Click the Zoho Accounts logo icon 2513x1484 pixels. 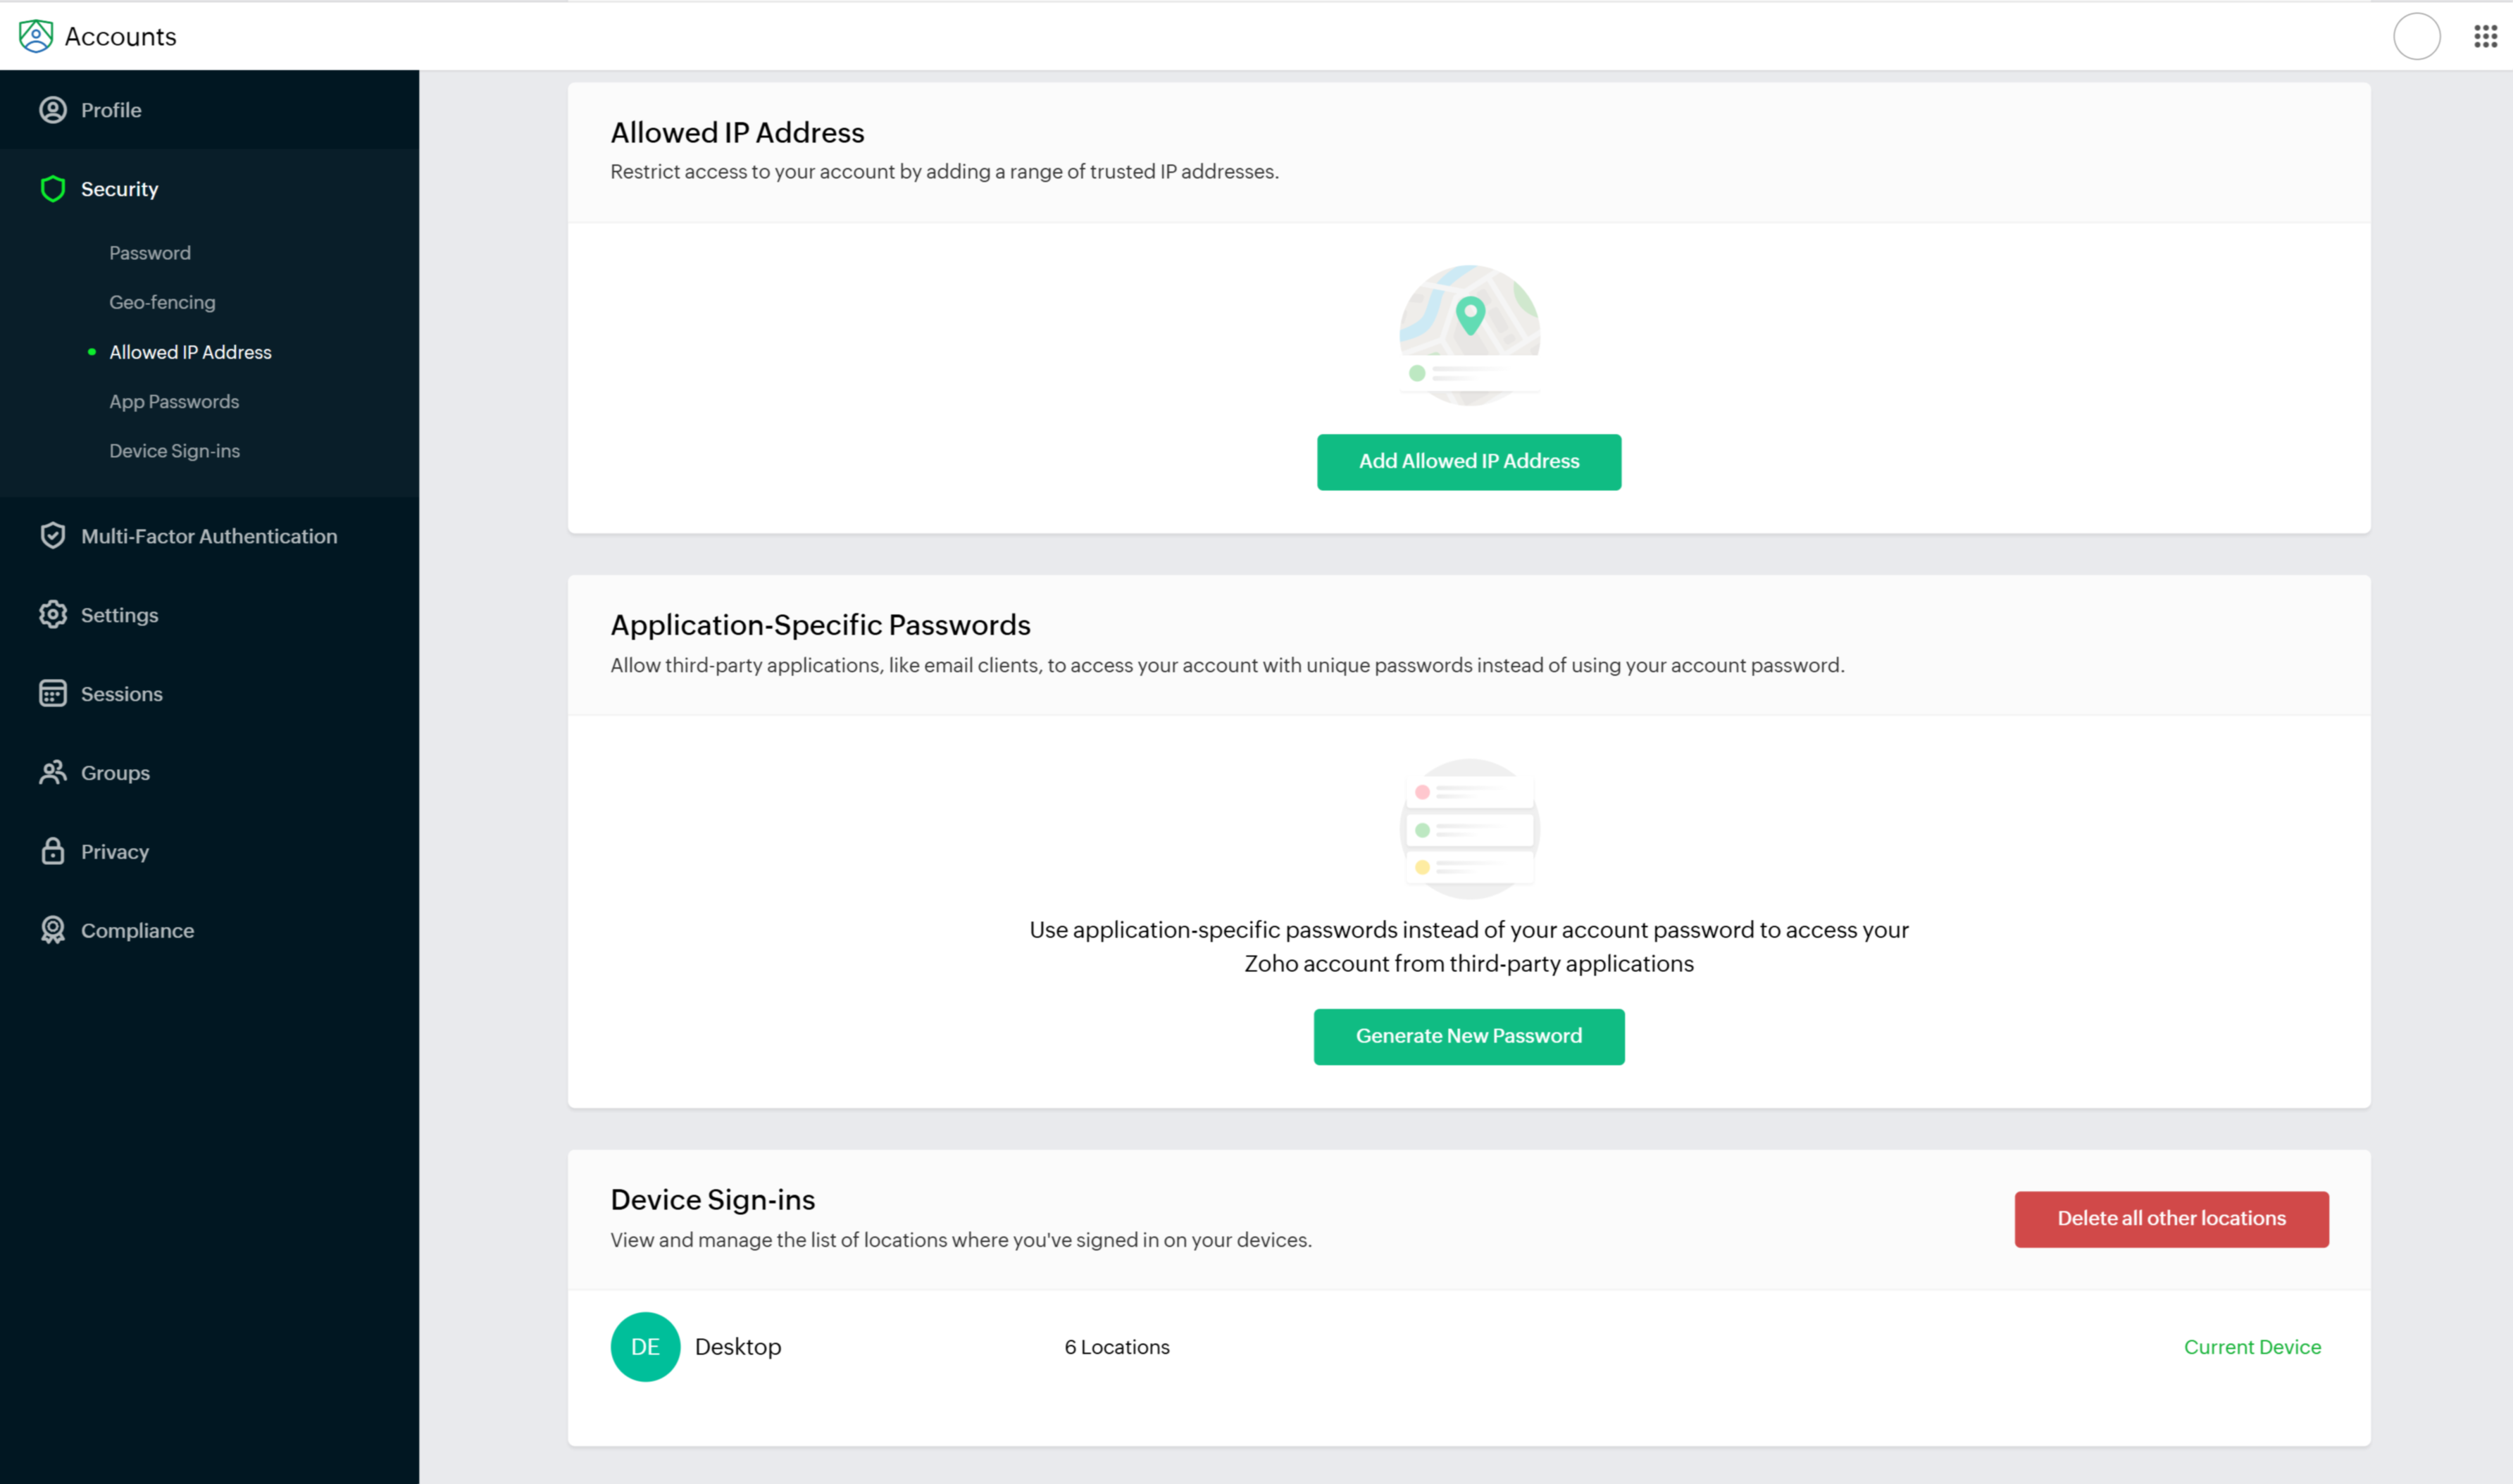pyautogui.click(x=36, y=36)
